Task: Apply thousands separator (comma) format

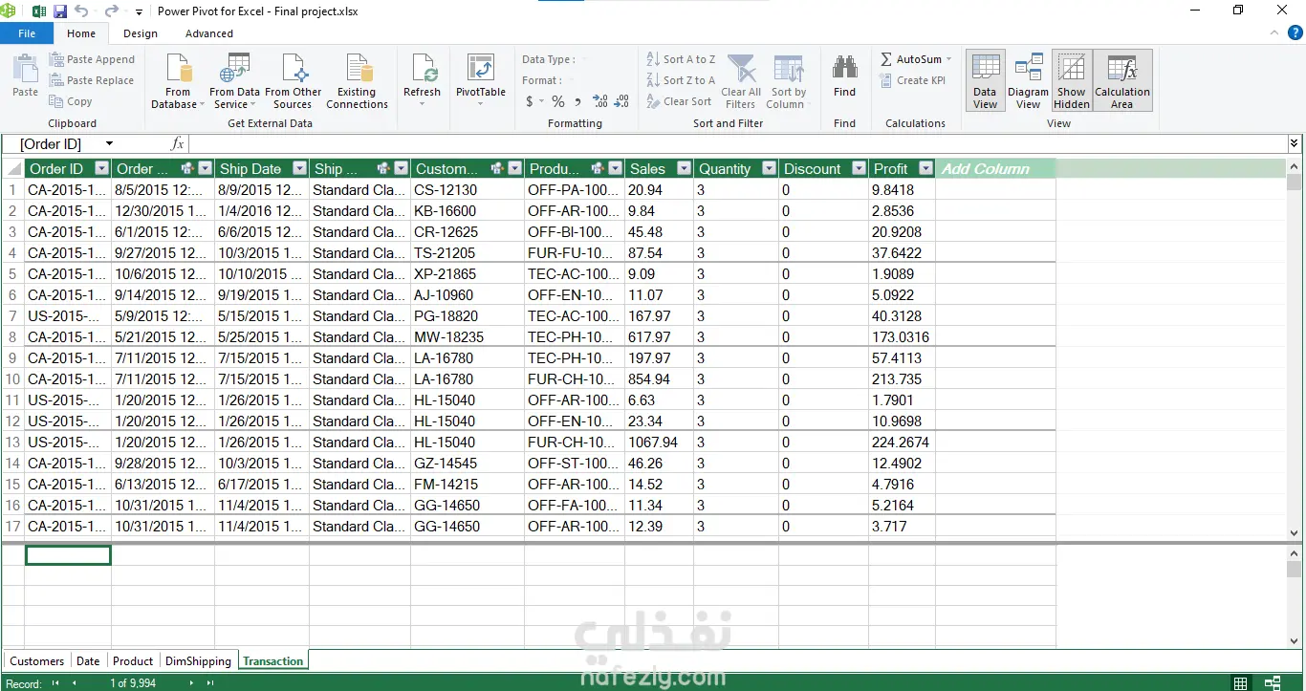Action: click(x=578, y=101)
